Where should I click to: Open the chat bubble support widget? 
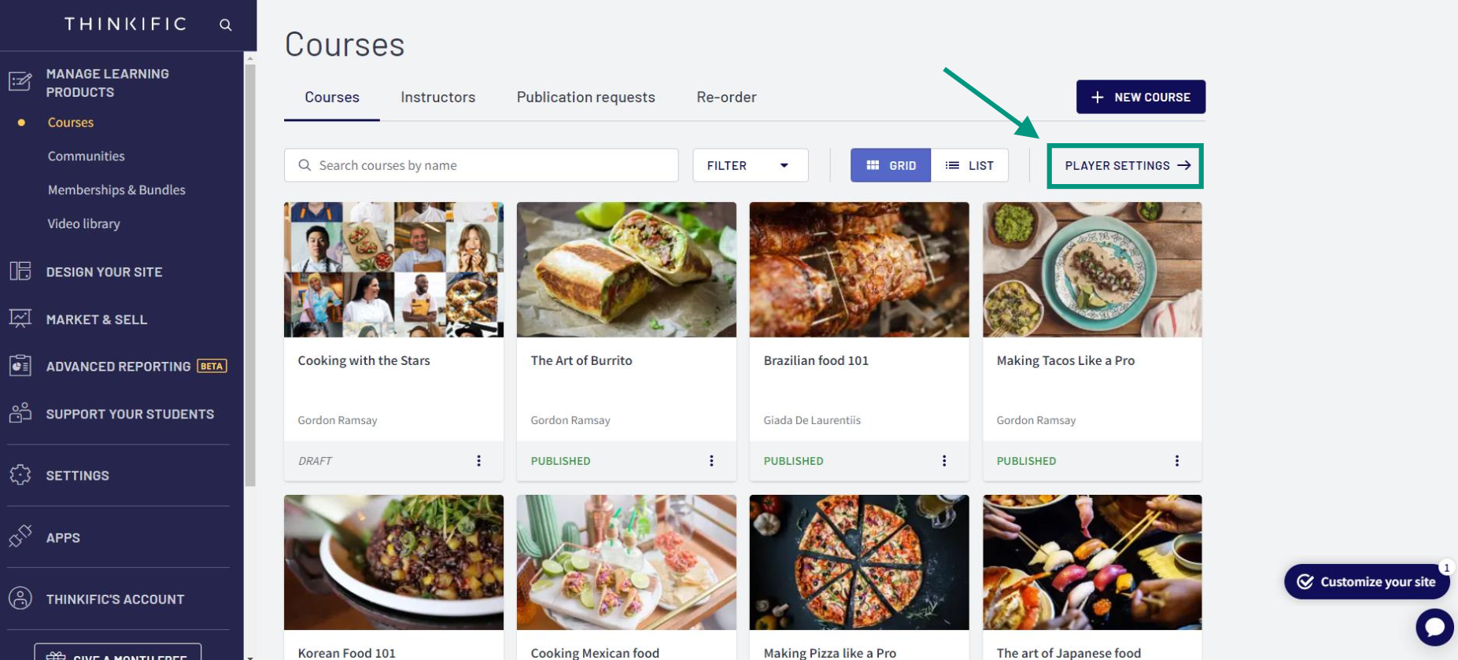tap(1434, 627)
